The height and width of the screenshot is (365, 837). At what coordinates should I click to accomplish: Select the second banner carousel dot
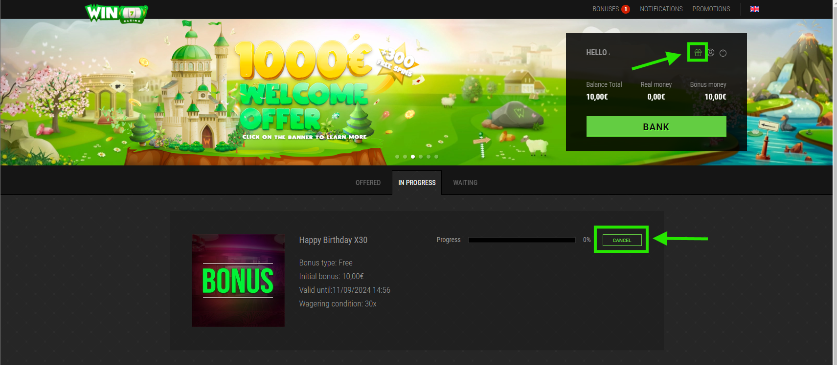point(405,157)
